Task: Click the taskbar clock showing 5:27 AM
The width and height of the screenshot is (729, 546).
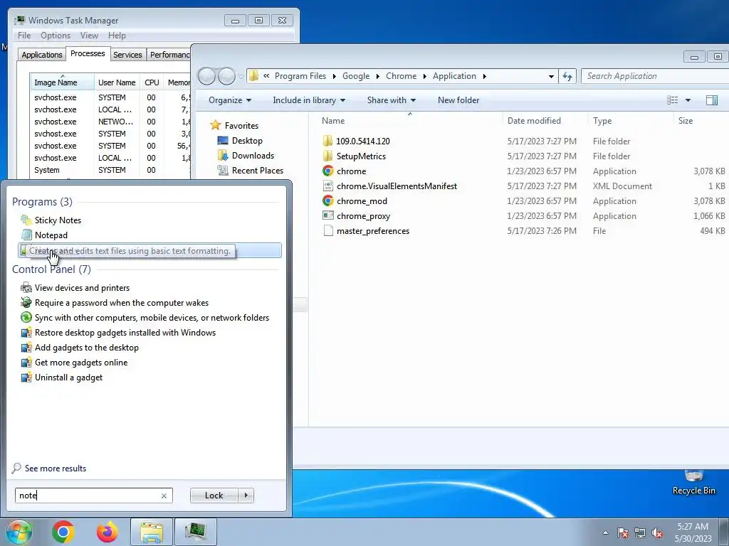Action: tap(693, 532)
